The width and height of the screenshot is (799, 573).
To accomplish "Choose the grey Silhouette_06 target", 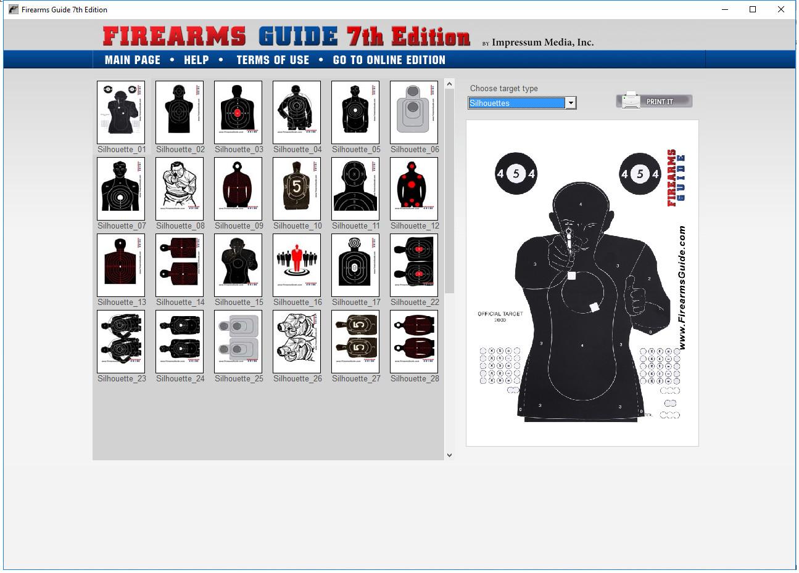I will pos(414,113).
